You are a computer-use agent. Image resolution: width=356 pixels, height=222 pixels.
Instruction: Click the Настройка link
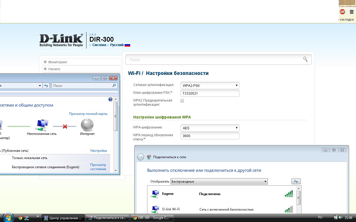[x=98, y=151]
